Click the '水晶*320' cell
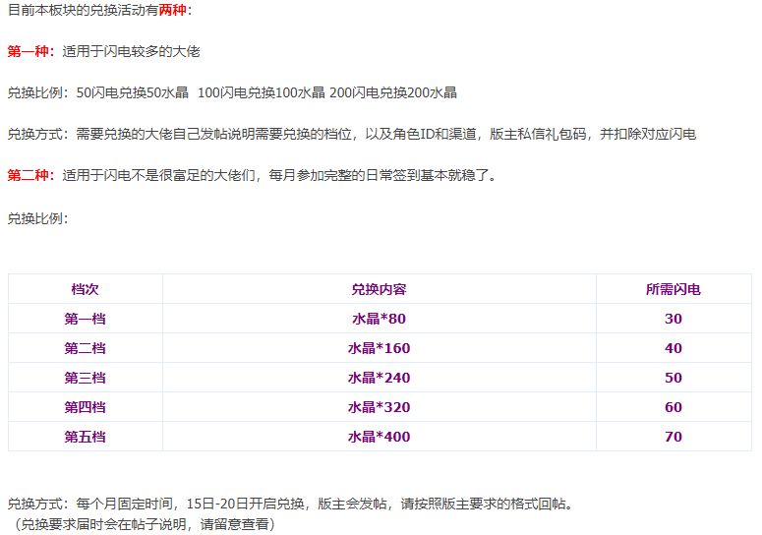762x535 pixels. (380, 407)
